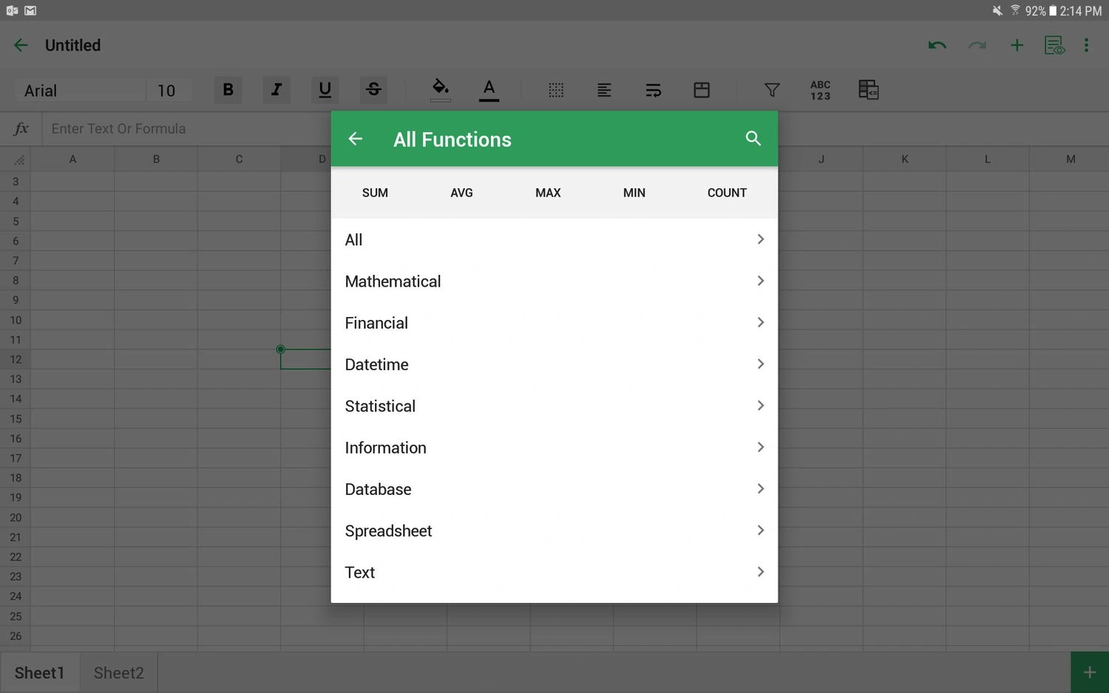Underline the selected cell text

(x=325, y=89)
